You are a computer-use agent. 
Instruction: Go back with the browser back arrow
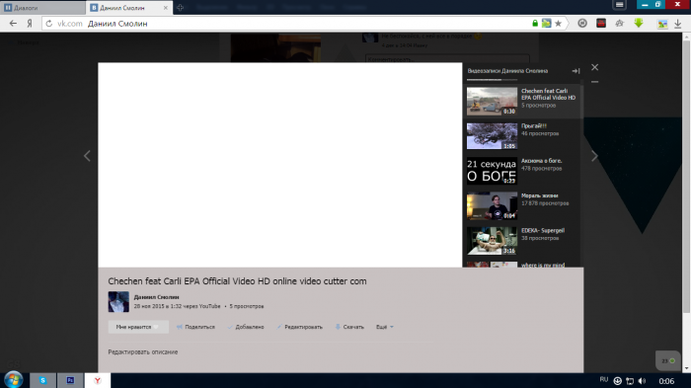coord(13,24)
